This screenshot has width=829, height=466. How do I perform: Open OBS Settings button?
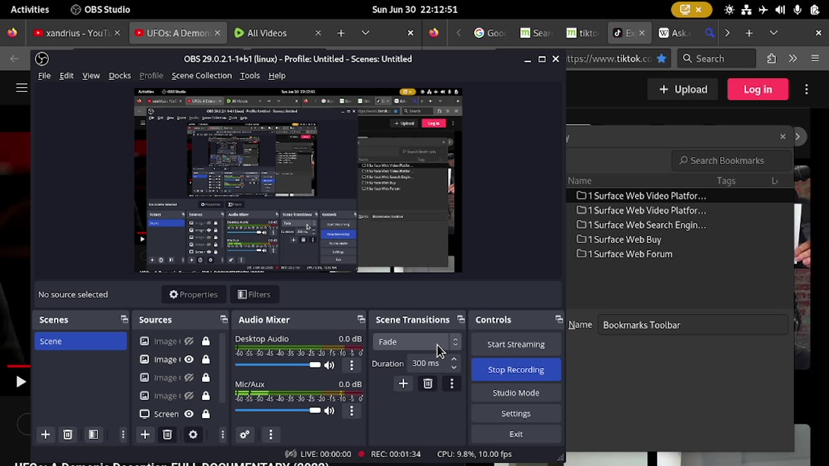tap(516, 414)
